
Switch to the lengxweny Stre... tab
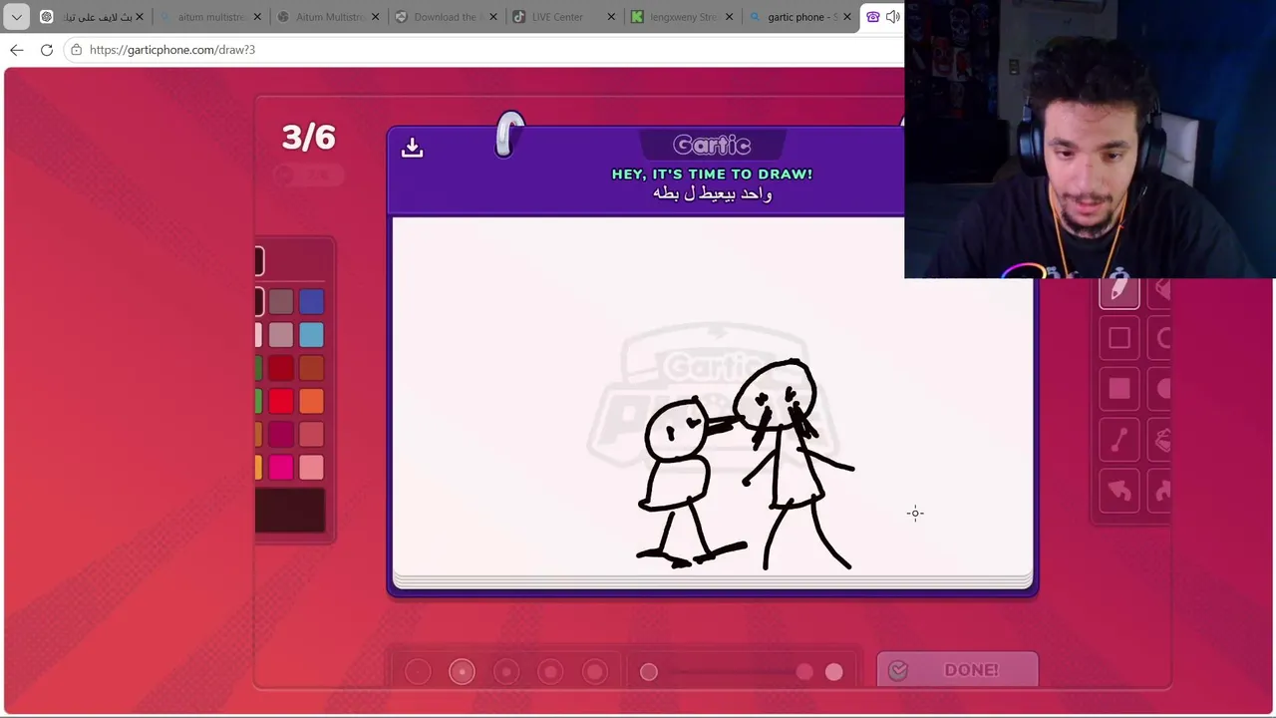[x=683, y=17]
